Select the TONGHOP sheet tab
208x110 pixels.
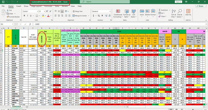tap(17, 107)
